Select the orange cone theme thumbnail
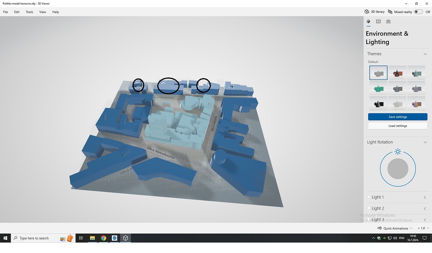Image resolution: width=432 pixels, height=253 pixels. point(397,72)
